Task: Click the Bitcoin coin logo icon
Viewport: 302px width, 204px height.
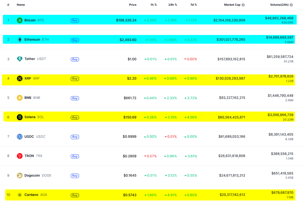Action: (x=20, y=20)
